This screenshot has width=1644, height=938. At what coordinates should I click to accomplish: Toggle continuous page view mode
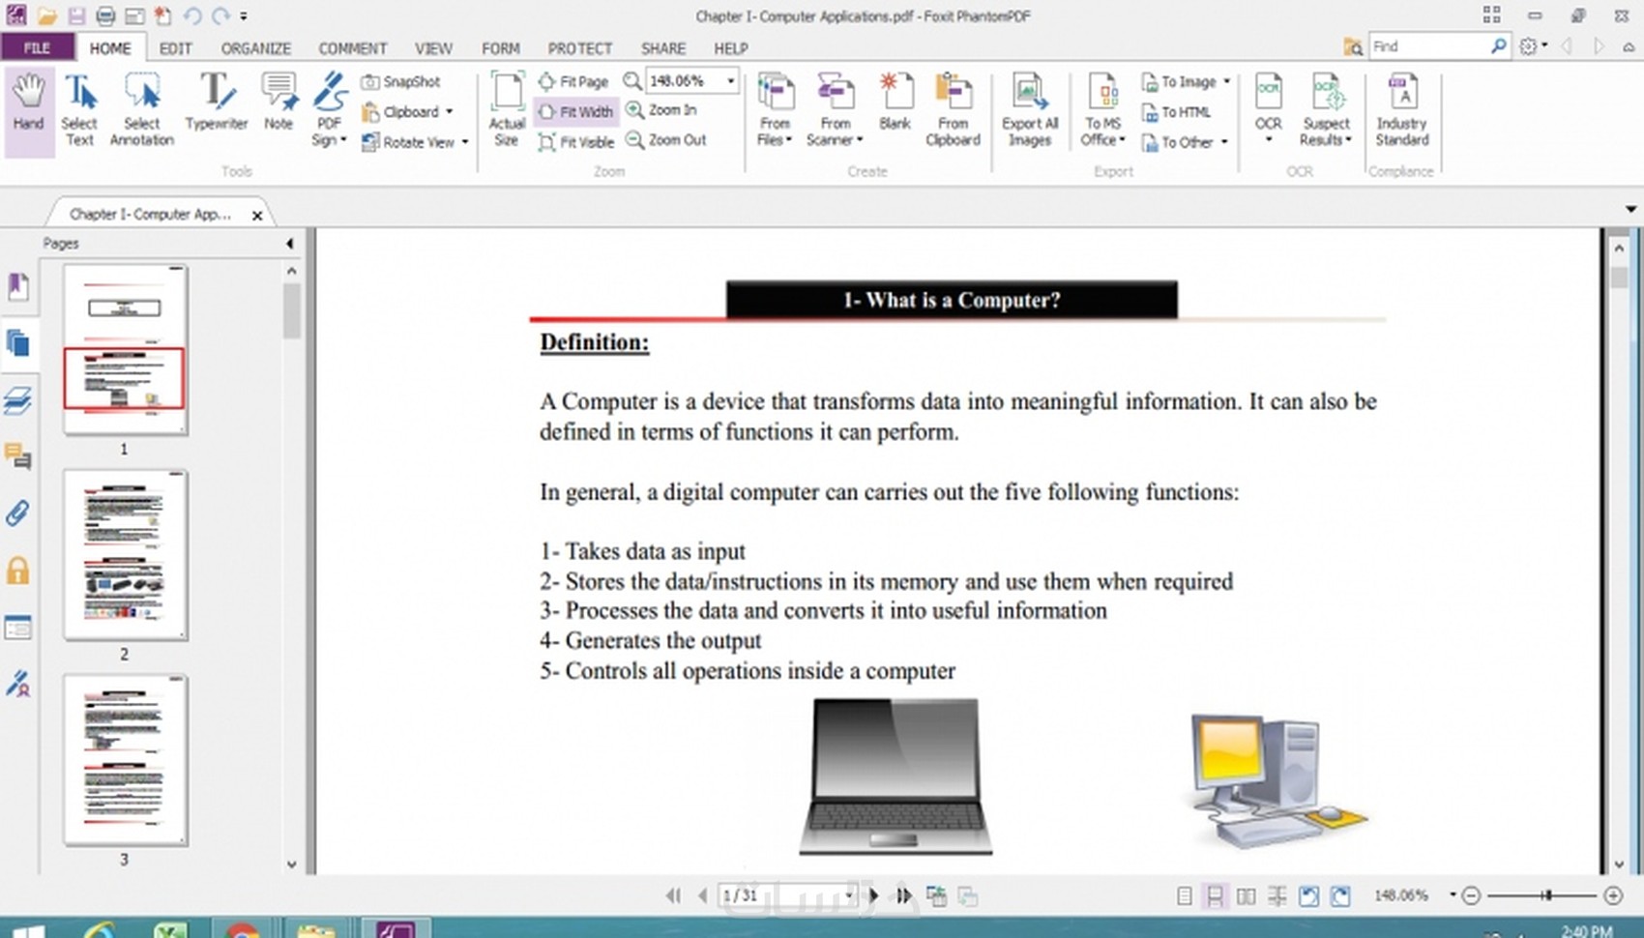tap(1215, 896)
